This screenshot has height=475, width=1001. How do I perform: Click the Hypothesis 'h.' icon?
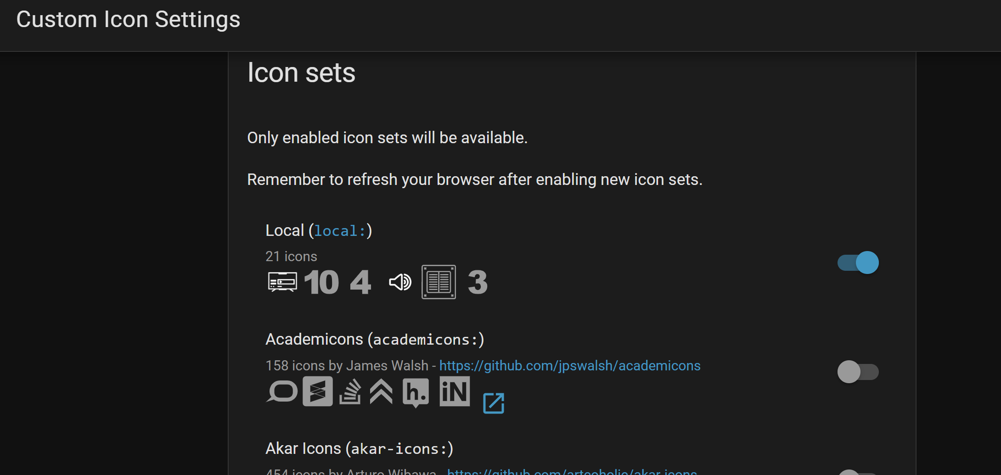click(x=416, y=392)
